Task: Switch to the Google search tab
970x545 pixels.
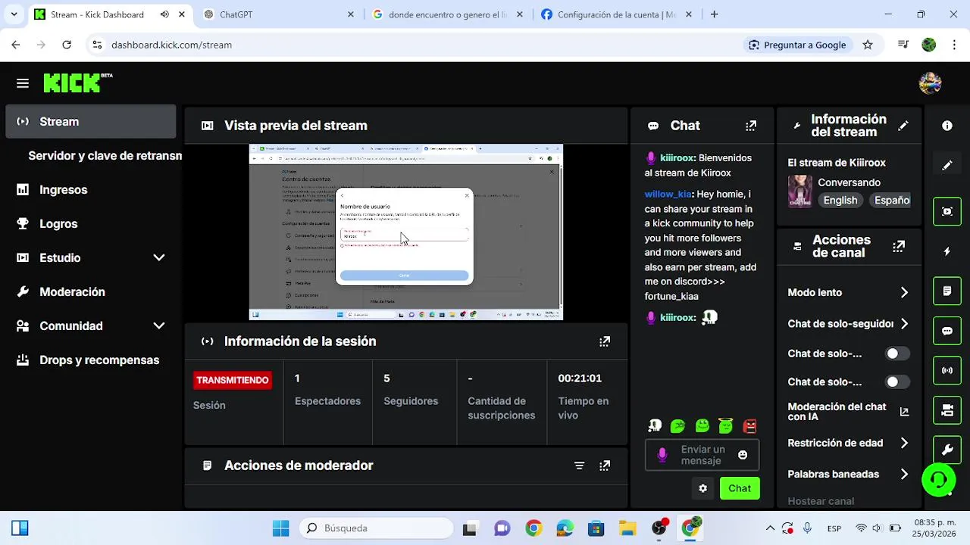Action: [x=447, y=14]
